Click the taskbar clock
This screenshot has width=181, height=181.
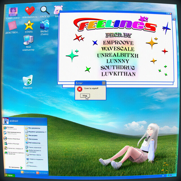(174, 175)
